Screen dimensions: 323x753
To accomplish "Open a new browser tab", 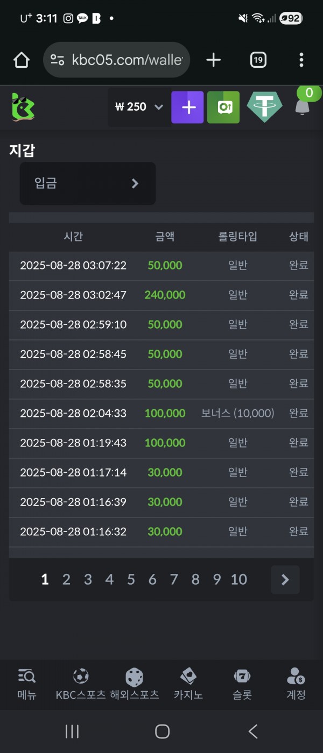I will coord(213,60).
